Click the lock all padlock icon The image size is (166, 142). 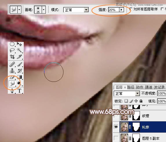(x=141, y=101)
